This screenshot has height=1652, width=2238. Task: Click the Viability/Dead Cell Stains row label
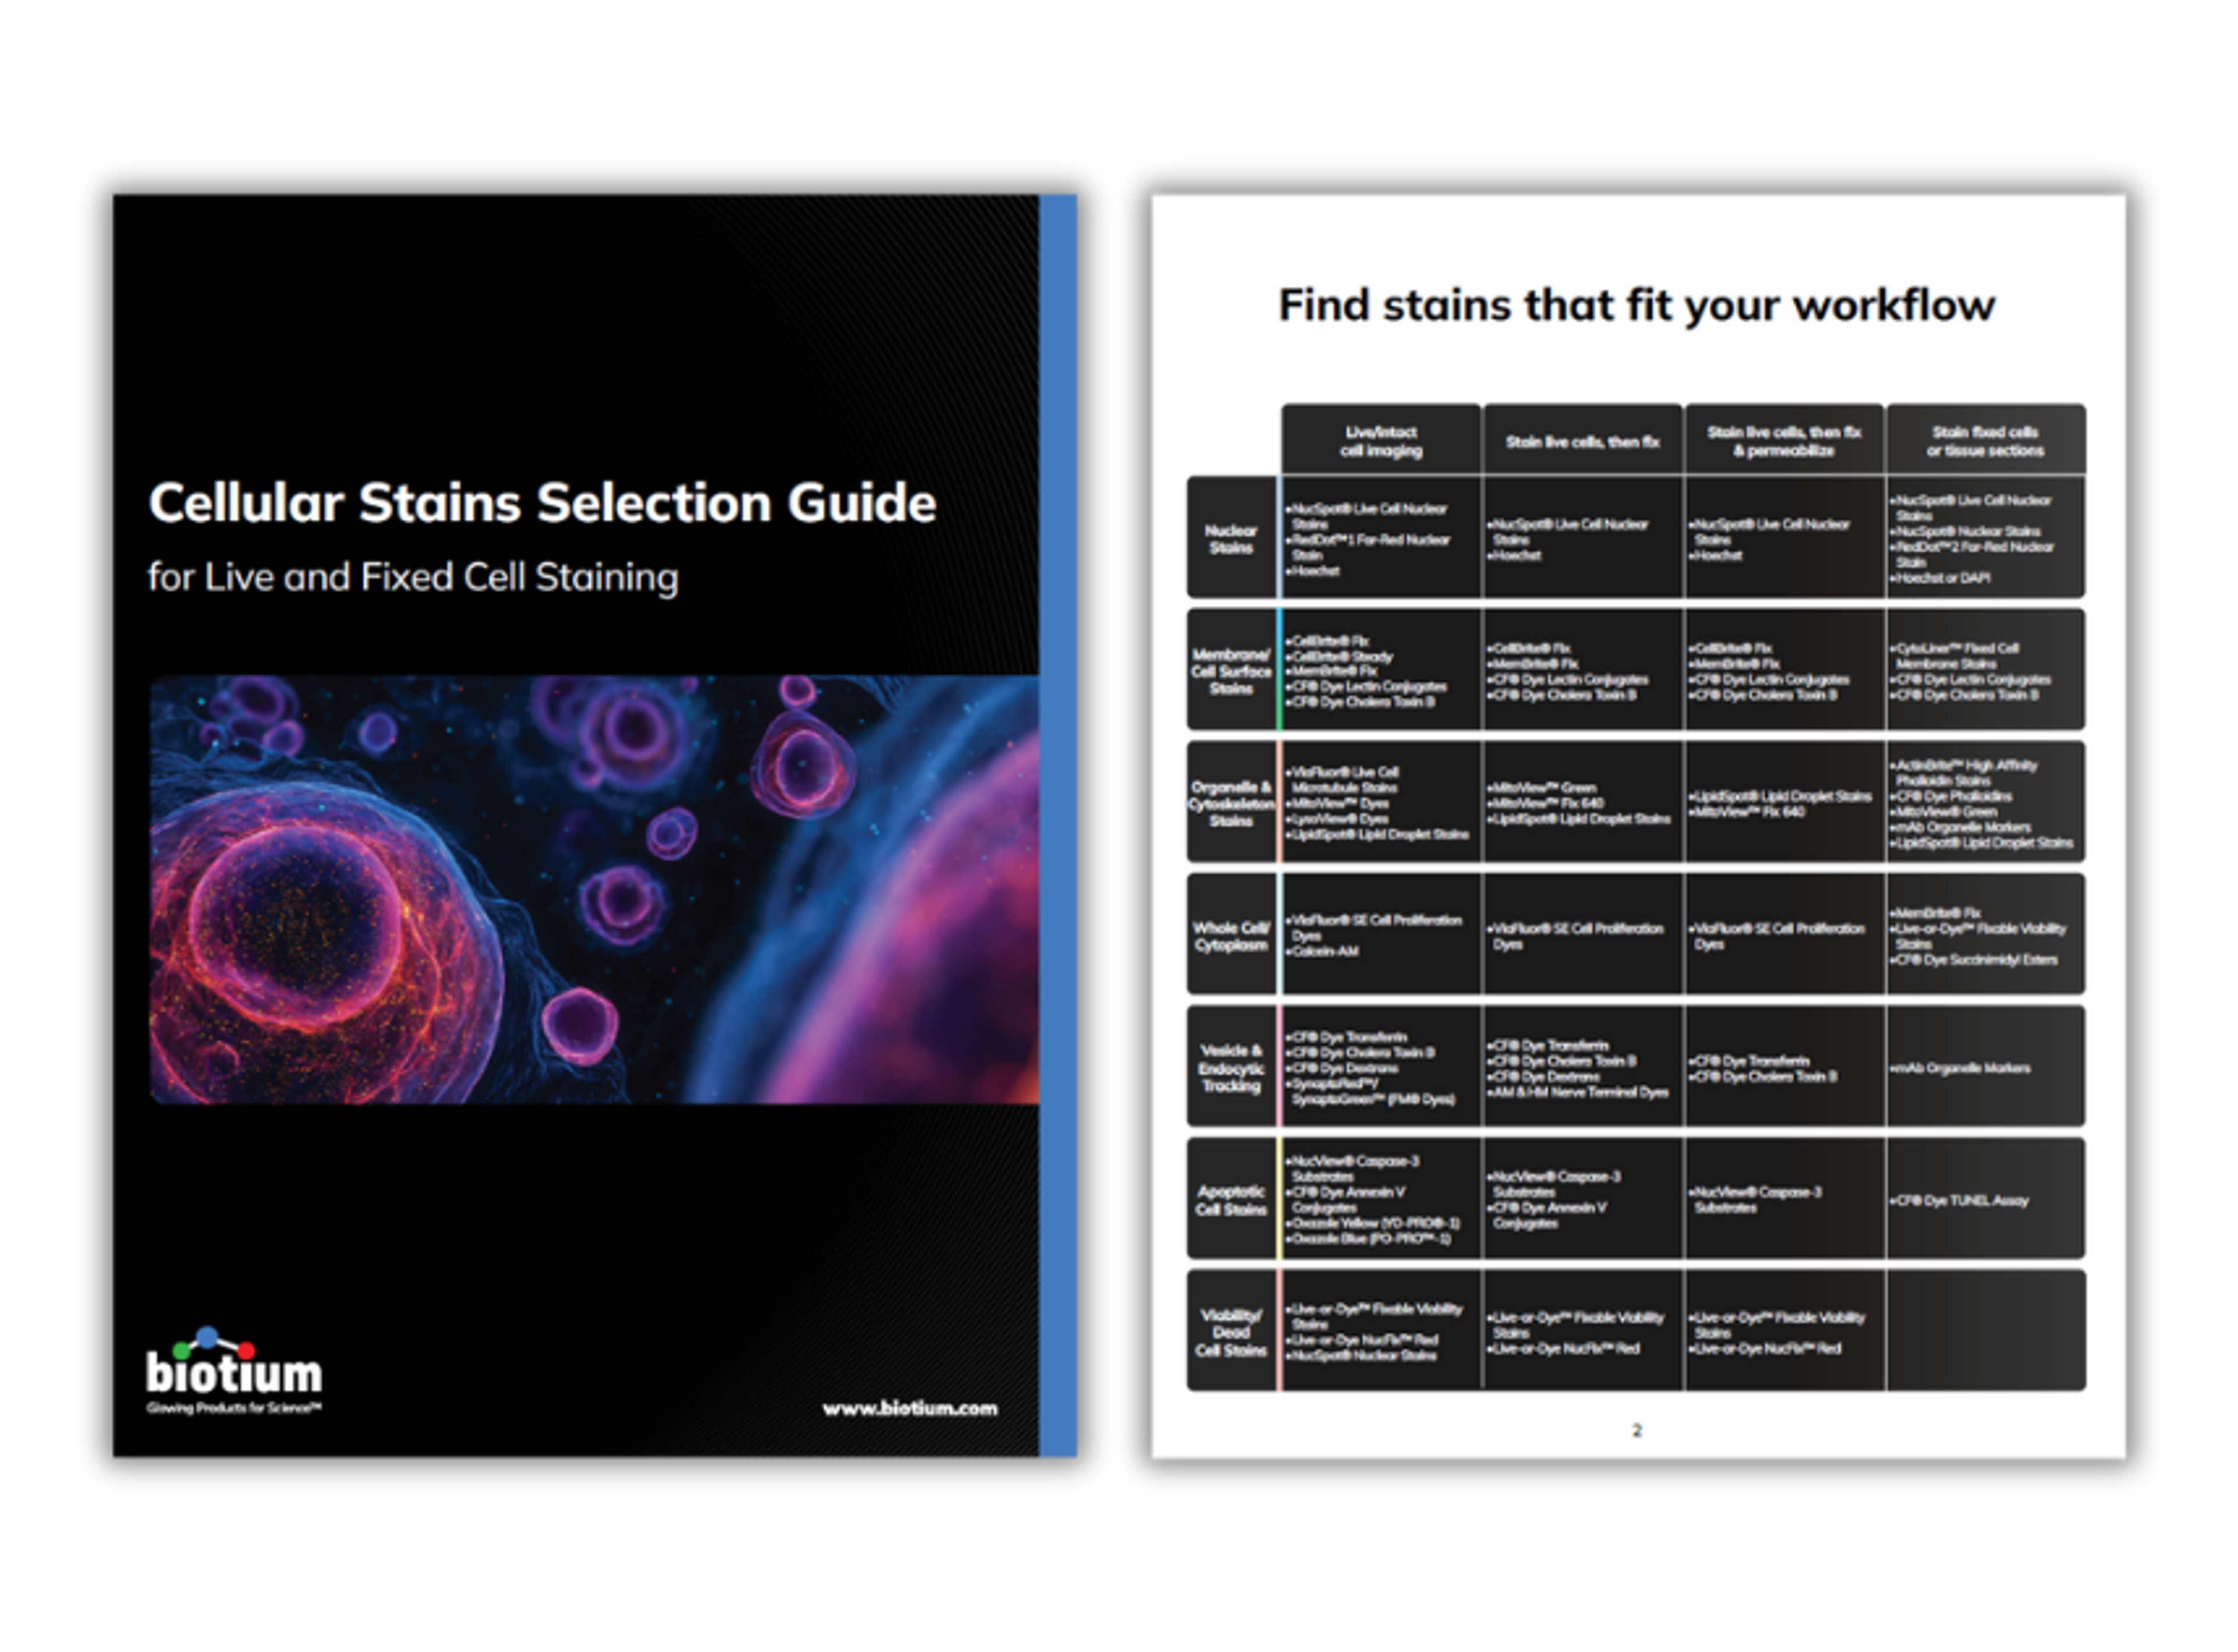(1230, 1332)
